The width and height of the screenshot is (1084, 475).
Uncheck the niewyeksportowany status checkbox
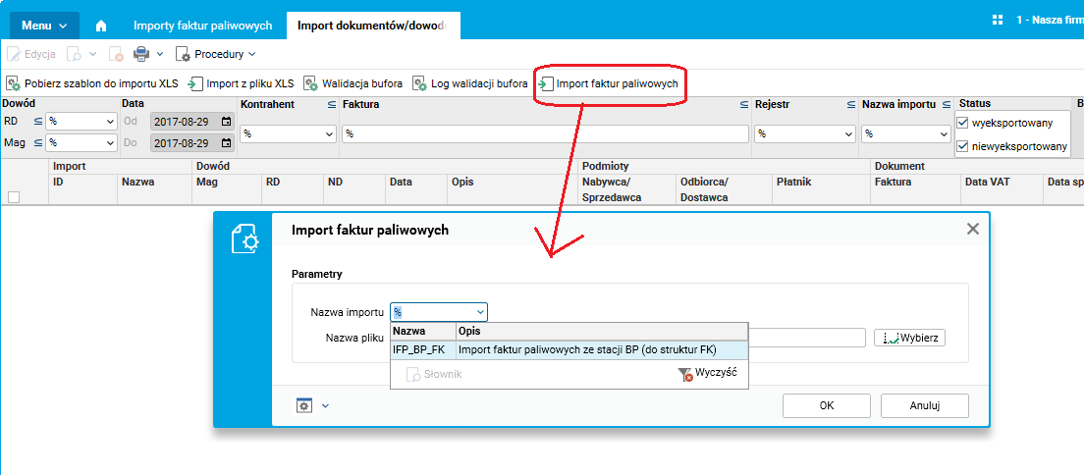[x=962, y=146]
